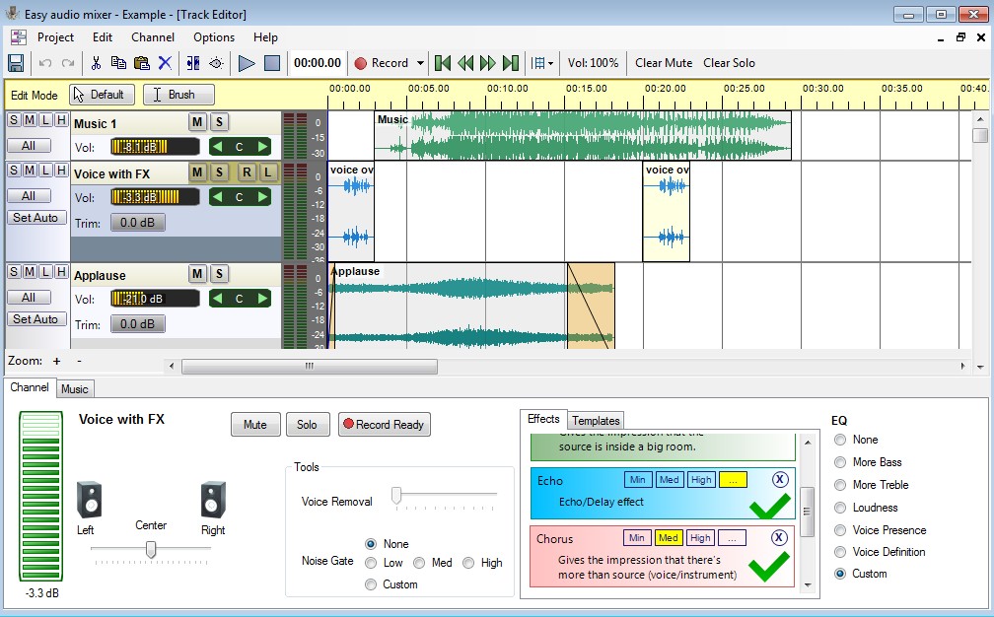The width and height of the screenshot is (994, 617).
Task: Open the Record mode dropdown
Action: coord(418,62)
